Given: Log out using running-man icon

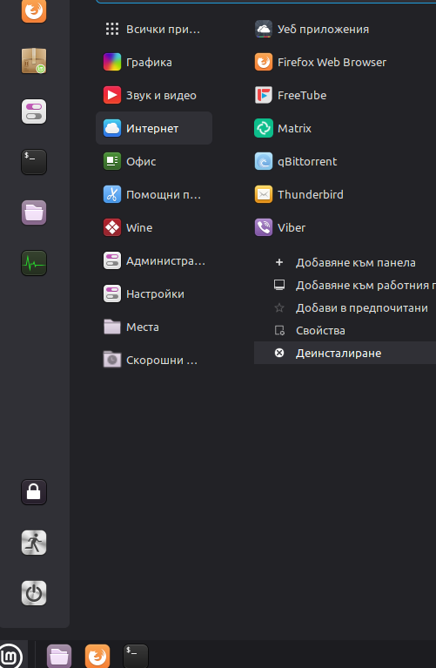Looking at the screenshot, I should [34, 543].
